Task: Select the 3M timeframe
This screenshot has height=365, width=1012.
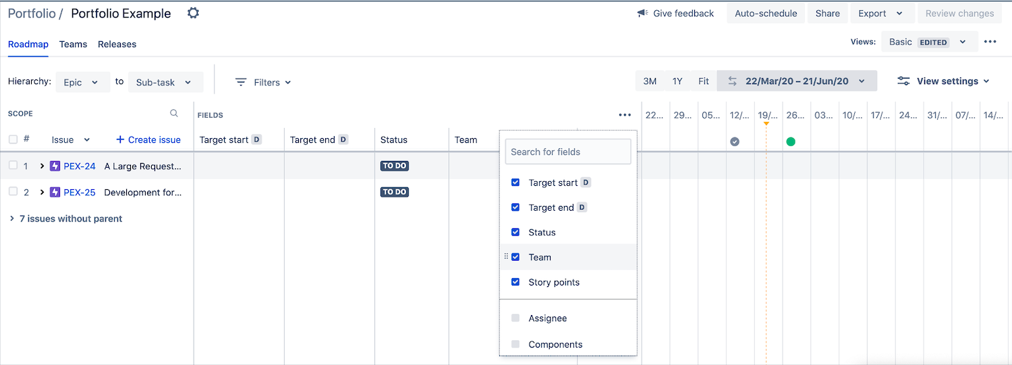Action: (650, 81)
